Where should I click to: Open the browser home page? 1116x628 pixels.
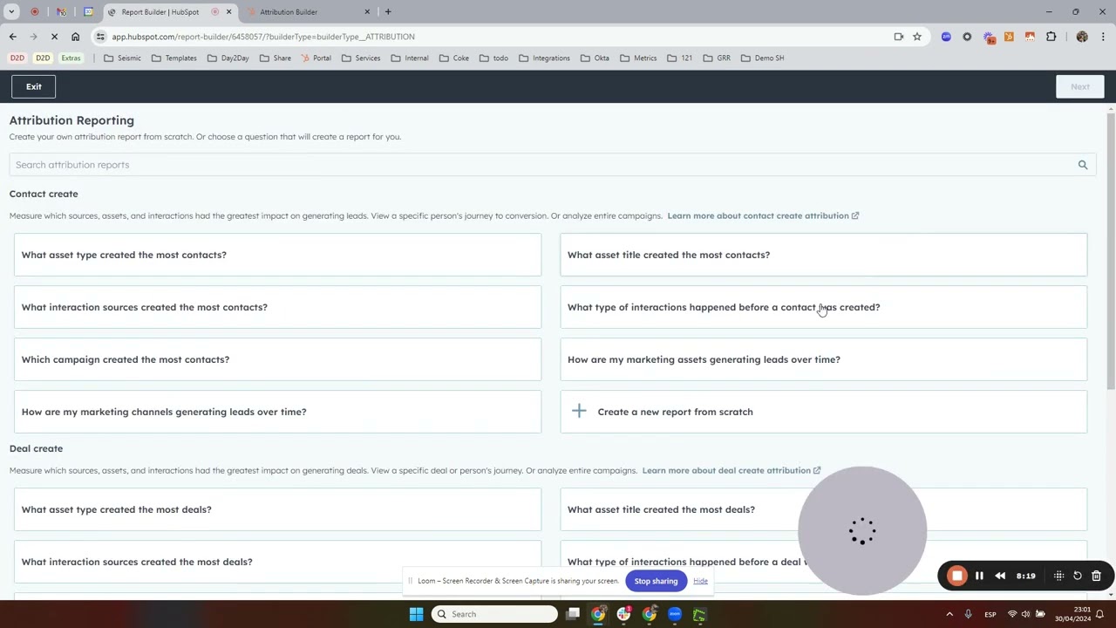pyautogui.click(x=75, y=37)
